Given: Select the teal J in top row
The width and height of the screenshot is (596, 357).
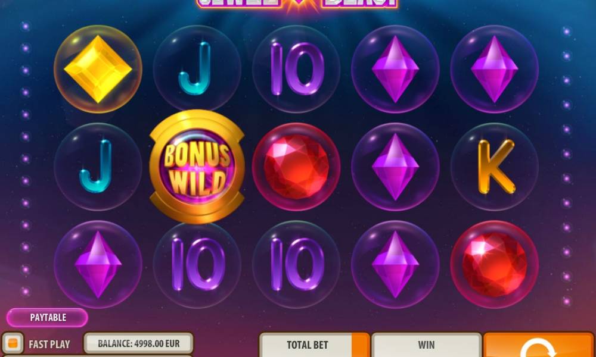Looking at the screenshot, I should (197, 69).
